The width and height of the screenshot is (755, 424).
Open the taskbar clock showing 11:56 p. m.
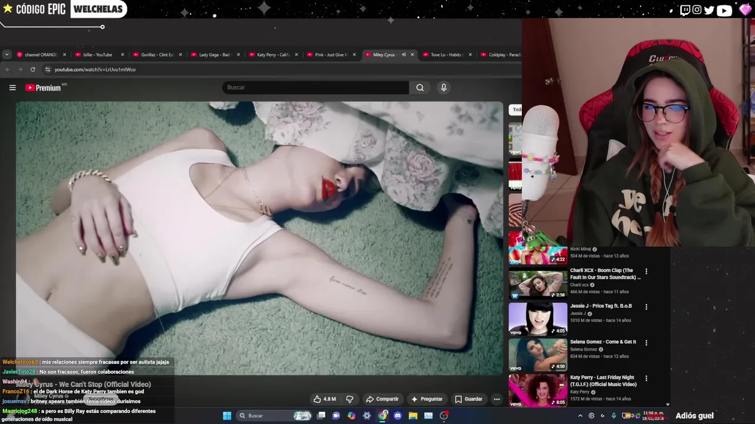point(653,416)
